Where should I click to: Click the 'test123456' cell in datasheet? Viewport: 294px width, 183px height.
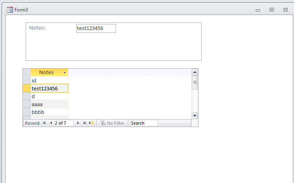(x=49, y=88)
